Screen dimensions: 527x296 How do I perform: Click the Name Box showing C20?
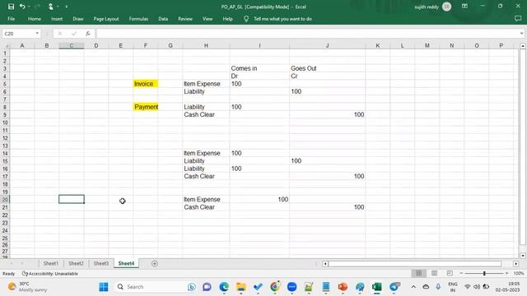point(18,34)
